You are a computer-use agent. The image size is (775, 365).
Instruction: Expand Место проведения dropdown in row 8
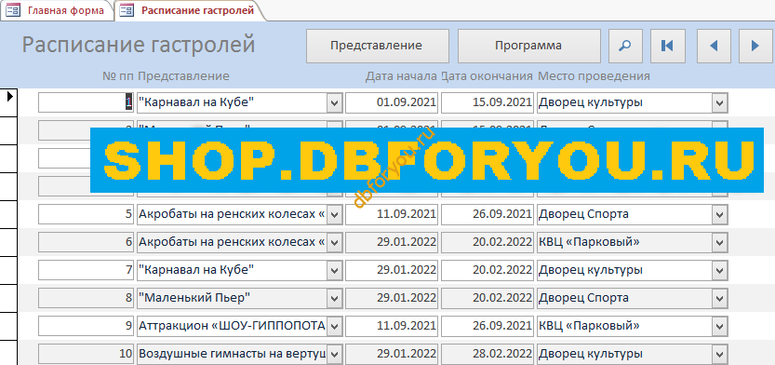coord(720,298)
